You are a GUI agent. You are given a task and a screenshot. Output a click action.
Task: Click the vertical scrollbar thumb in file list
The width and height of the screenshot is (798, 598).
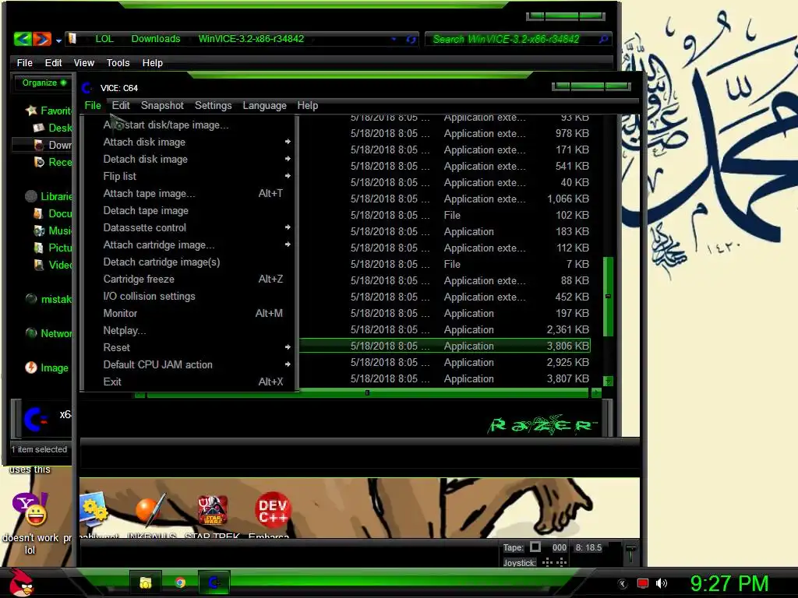pos(608,297)
